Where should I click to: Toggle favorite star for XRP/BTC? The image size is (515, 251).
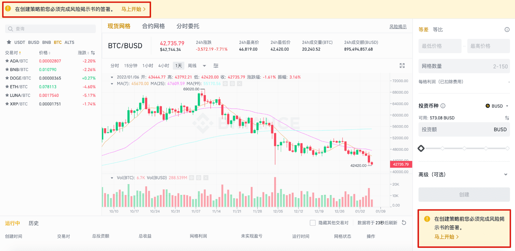[x=7, y=104]
